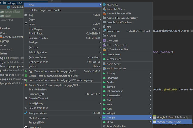The height and width of the screenshot is (128, 193).
Task: Choose Google AdMob Ads Activity
Action: click(x=172, y=117)
